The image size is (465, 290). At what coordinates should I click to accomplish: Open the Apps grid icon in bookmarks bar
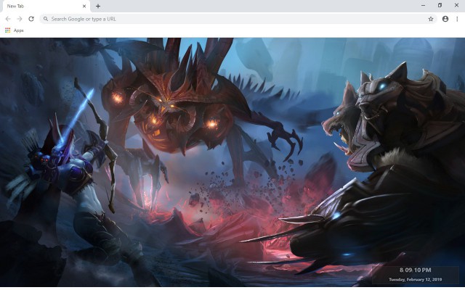8,30
